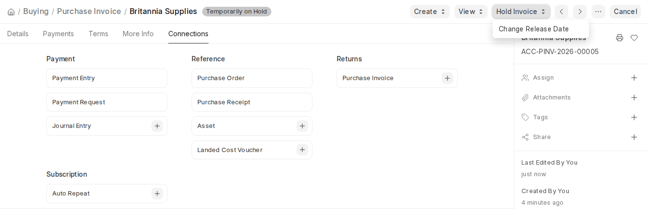Add attachment with Attachments plus icon
This screenshot has width=653, height=210.
point(634,98)
